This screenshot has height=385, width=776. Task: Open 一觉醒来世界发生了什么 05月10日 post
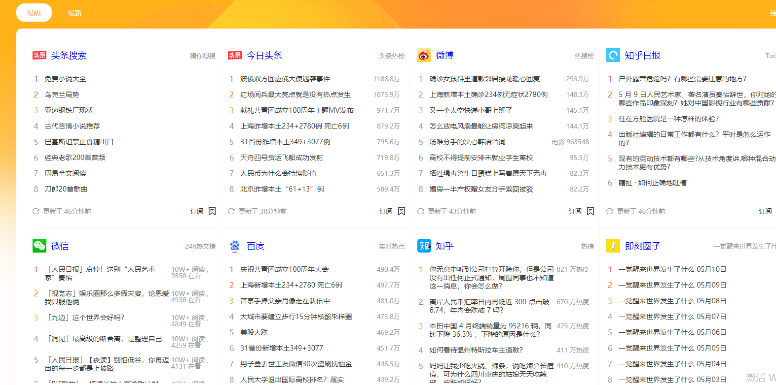click(672, 269)
